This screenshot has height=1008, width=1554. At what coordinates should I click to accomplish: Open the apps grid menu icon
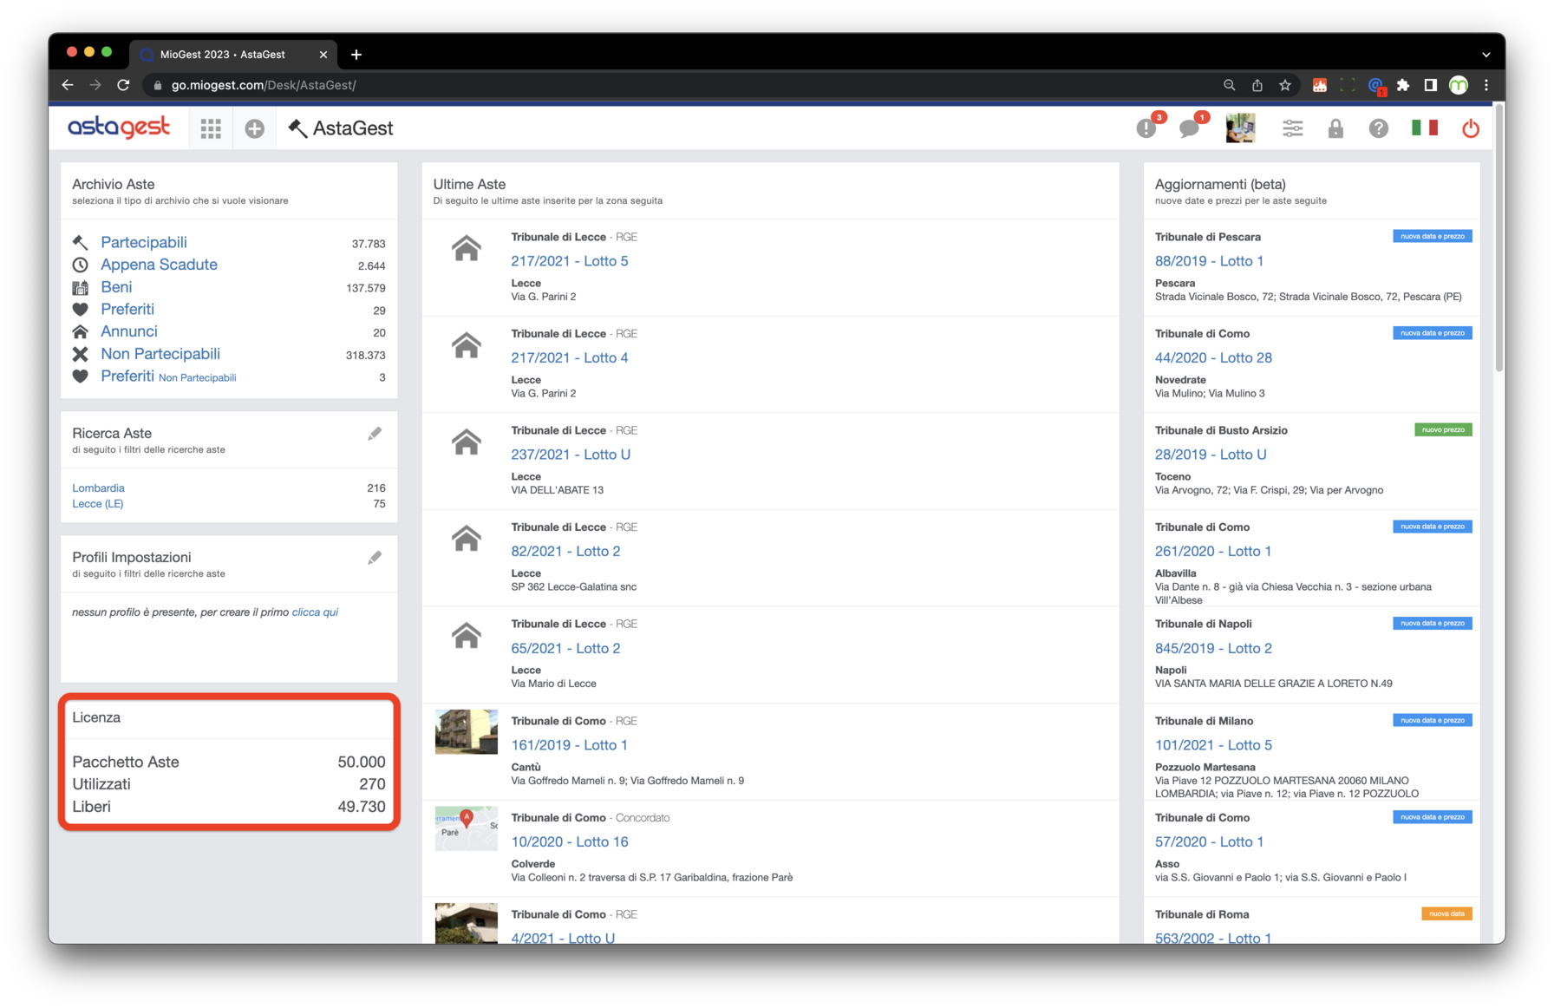[211, 128]
